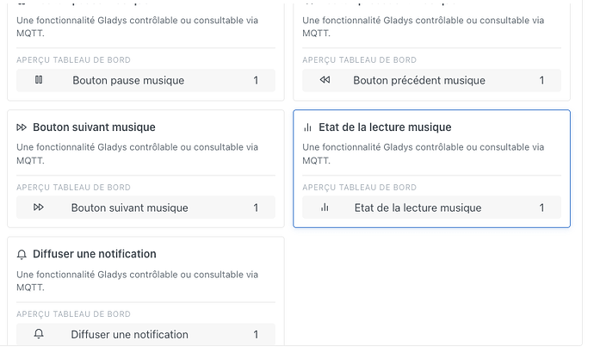Click value 1 in Bouton pause musique row
The width and height of the screenshot is (594, 353).
coord(256,80)
